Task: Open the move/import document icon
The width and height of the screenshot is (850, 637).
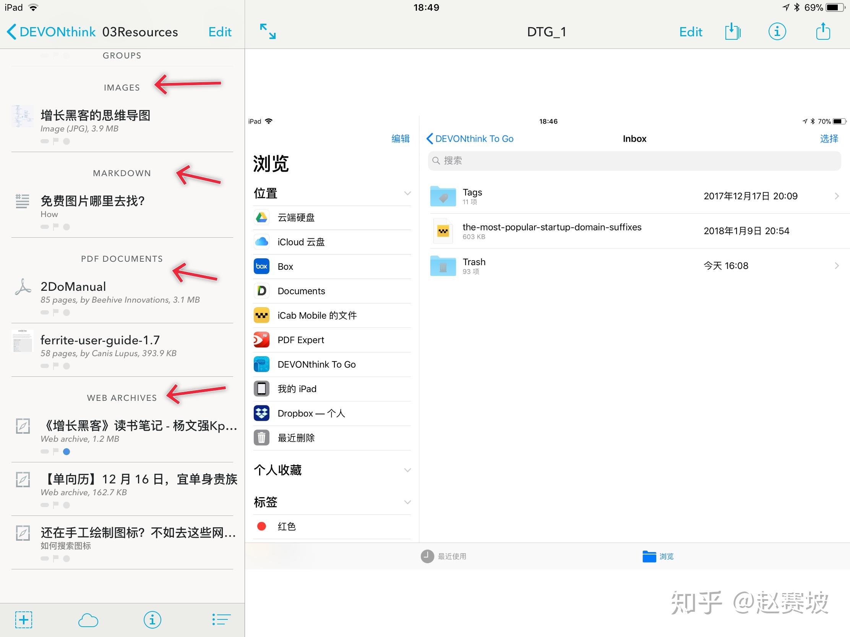Action: (x=733, y=31)
